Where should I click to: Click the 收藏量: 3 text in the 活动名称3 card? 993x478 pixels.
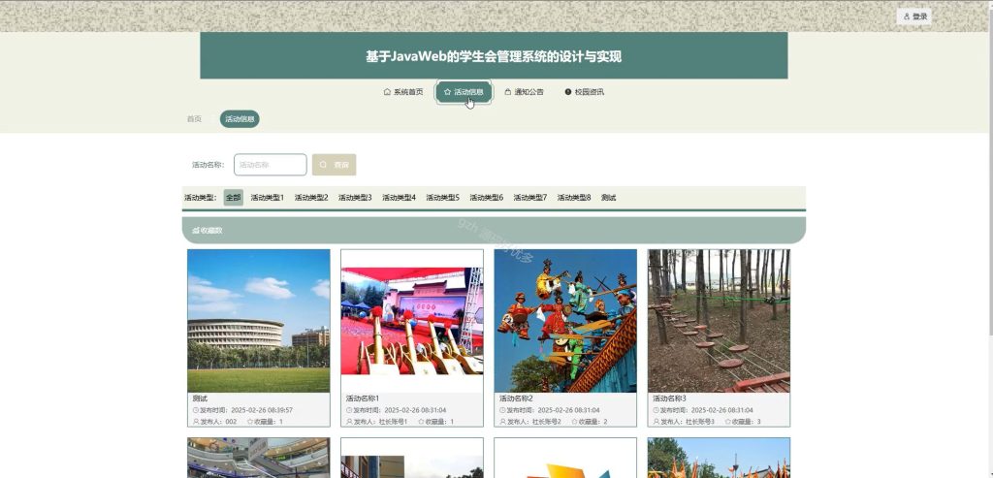[x=747, y=422]
